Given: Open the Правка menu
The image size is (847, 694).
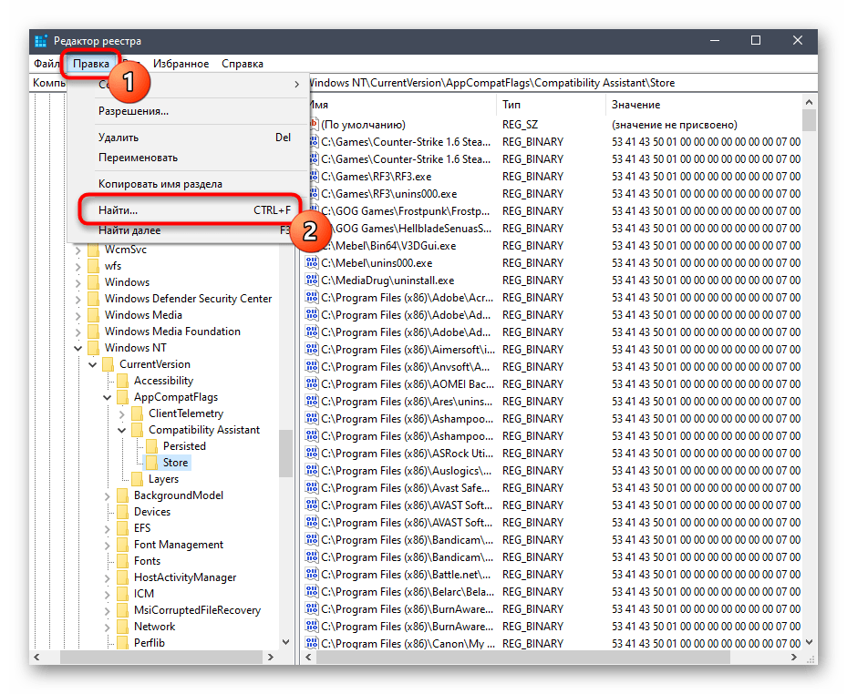Looking at the screenshot, I should pos(91,64).
